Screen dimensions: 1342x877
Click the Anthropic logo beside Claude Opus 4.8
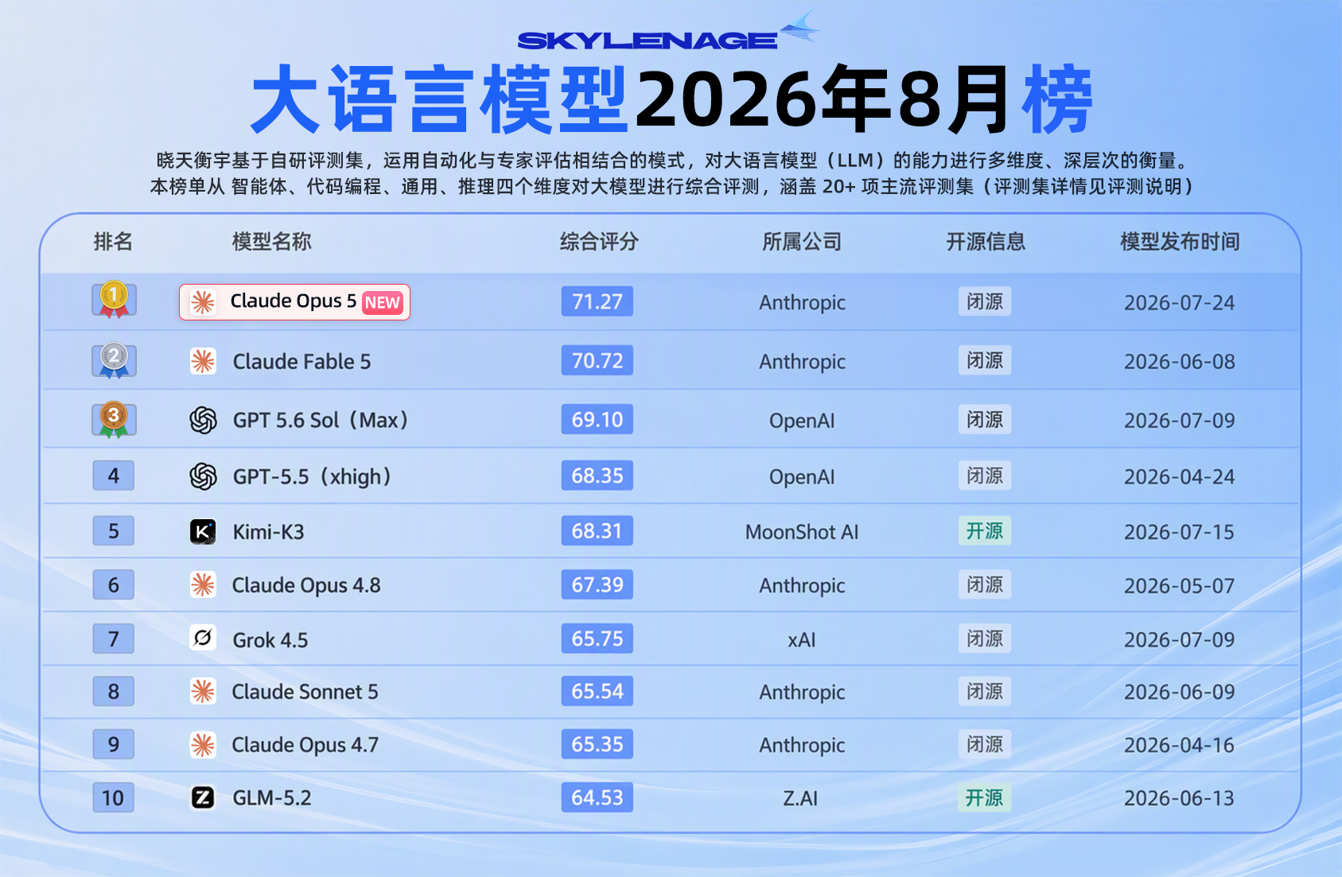(203, 585)
